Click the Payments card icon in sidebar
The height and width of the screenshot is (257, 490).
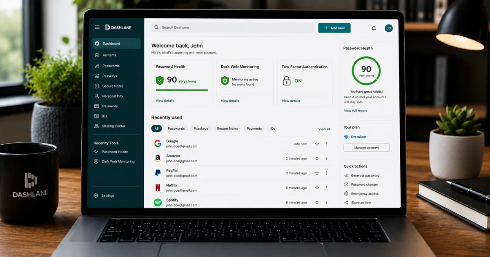[x=97, y=106]
